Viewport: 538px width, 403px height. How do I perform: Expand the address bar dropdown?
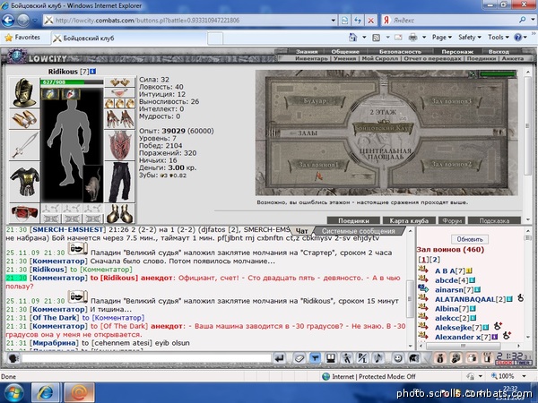click(x=334, y=21)
